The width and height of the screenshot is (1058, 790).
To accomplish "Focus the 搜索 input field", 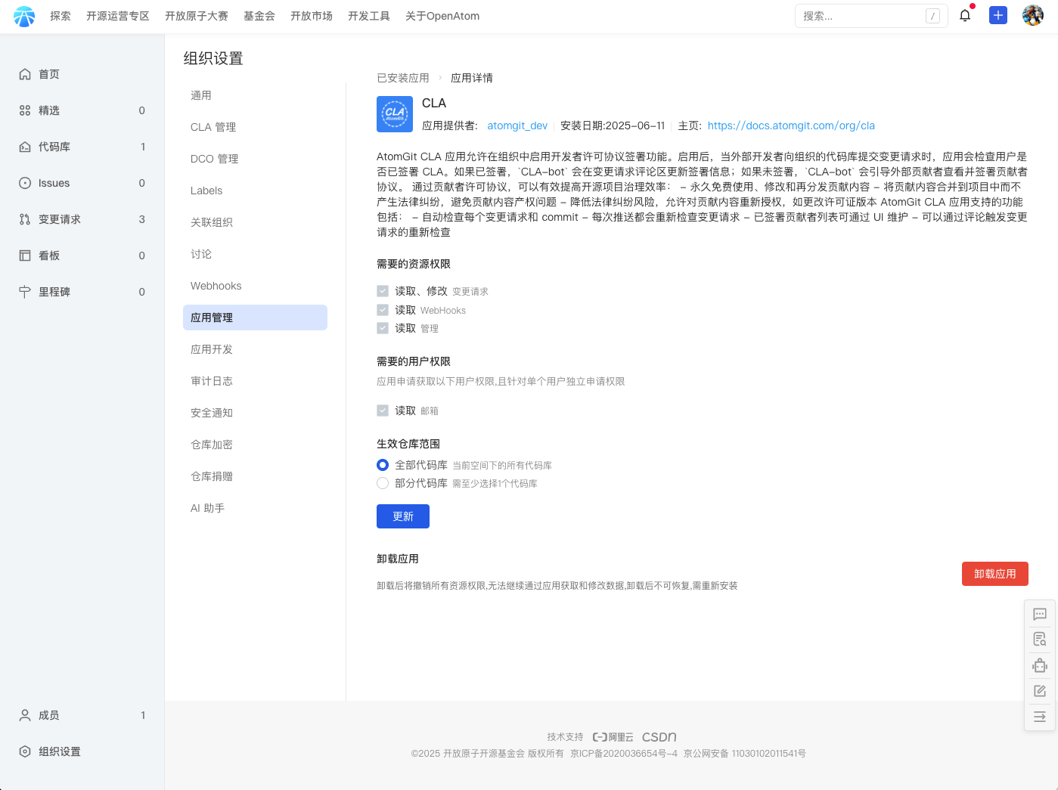I will point(861,16).
